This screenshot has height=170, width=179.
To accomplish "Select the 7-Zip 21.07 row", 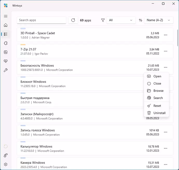I will click(x=95, y=51).
